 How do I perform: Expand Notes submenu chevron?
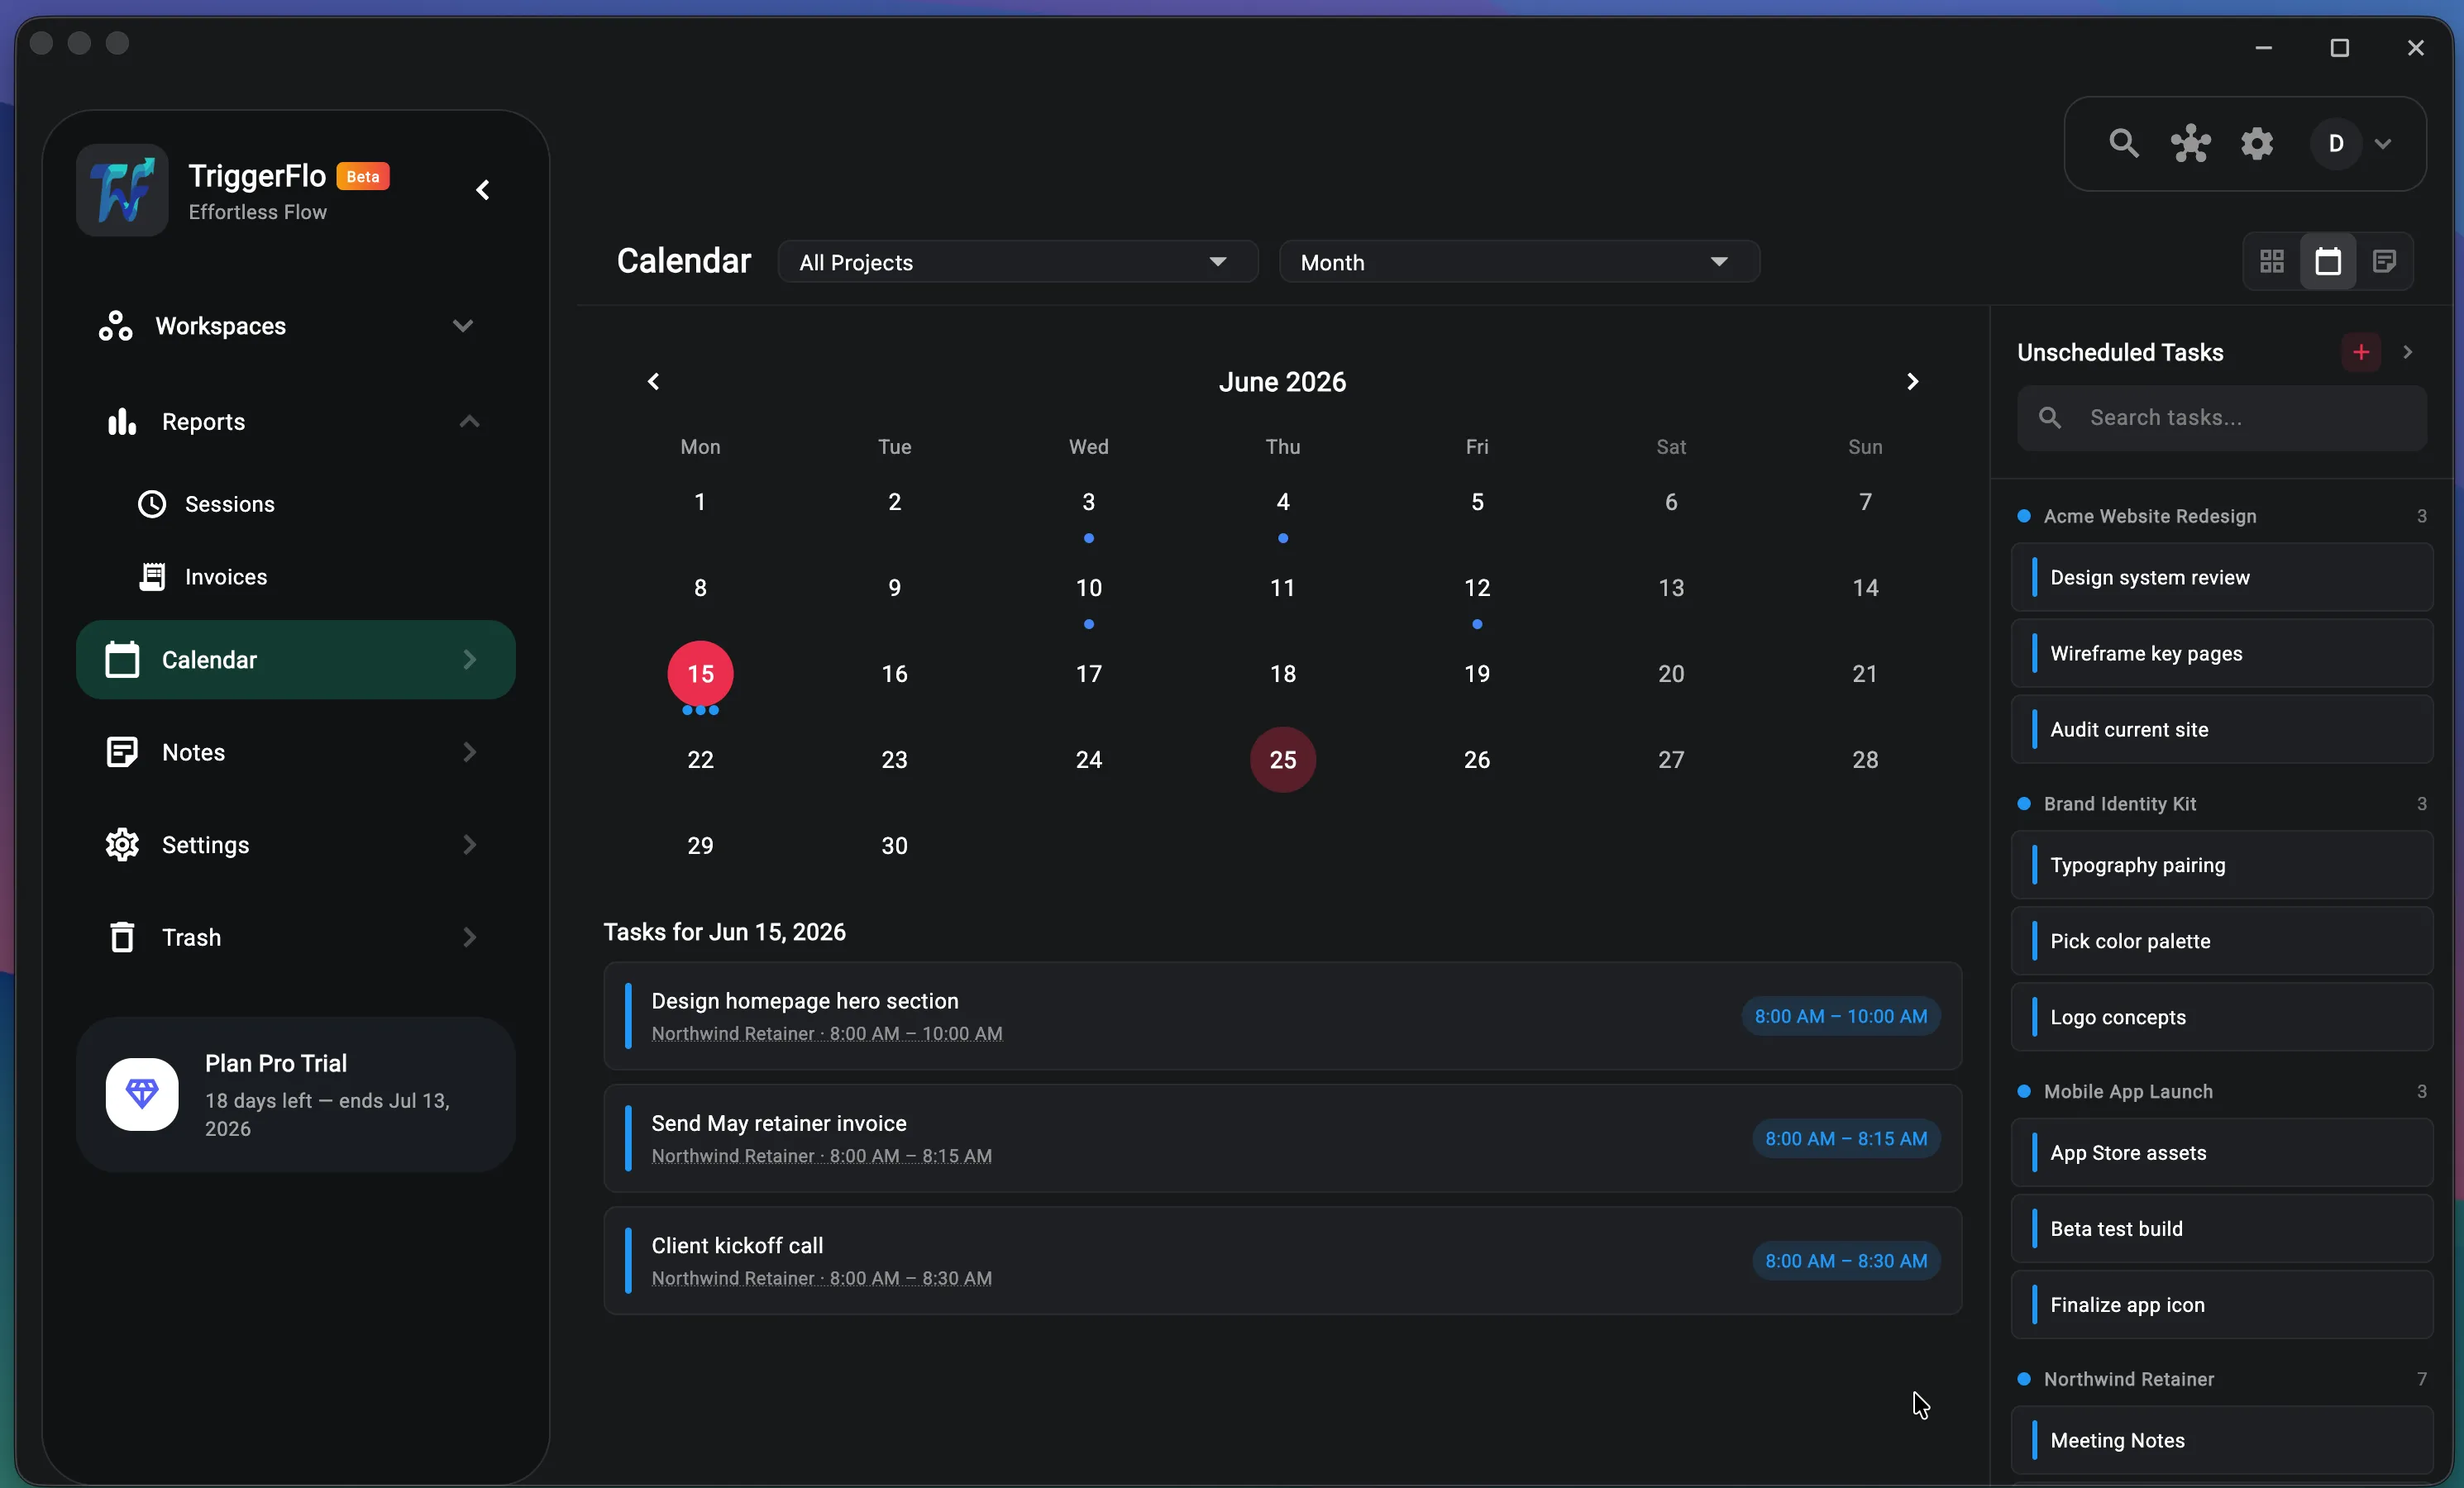pyautogui.click(x=469, y=752)
